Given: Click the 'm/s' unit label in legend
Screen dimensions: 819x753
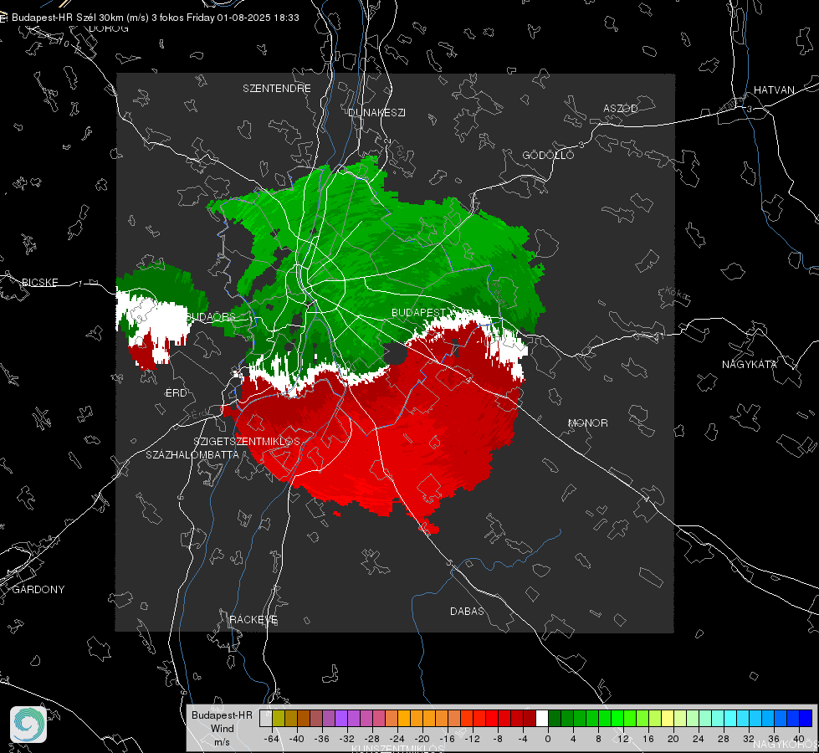Looking at the screenshot, I should tap(222, 742).
